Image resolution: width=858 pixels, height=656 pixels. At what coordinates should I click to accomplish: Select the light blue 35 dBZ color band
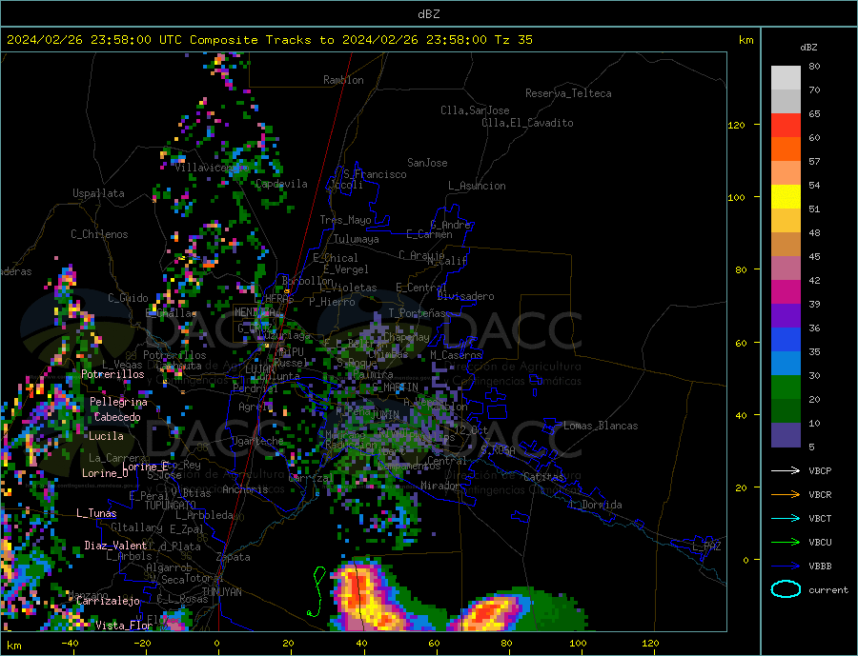[786, 364]
